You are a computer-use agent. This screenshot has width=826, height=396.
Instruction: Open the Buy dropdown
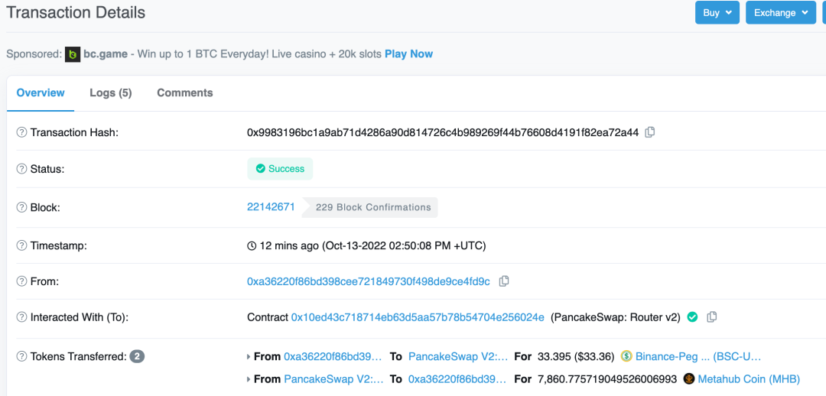pos(717,13)
